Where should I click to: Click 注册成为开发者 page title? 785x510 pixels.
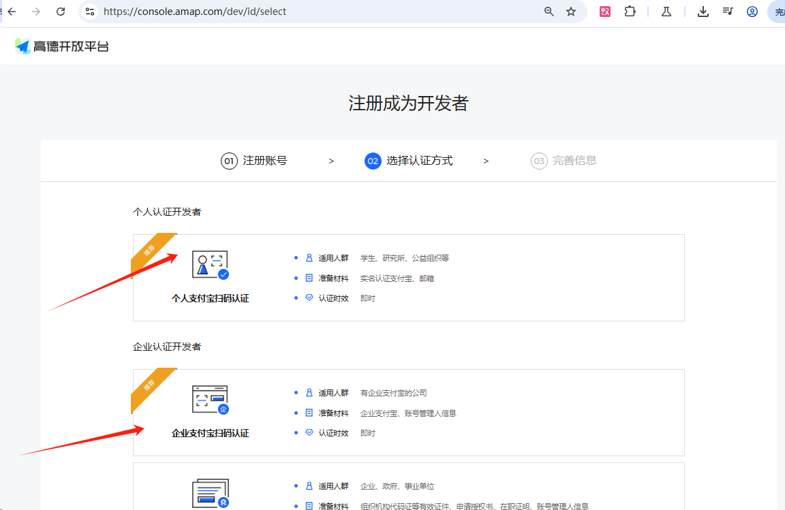(409, 103)
